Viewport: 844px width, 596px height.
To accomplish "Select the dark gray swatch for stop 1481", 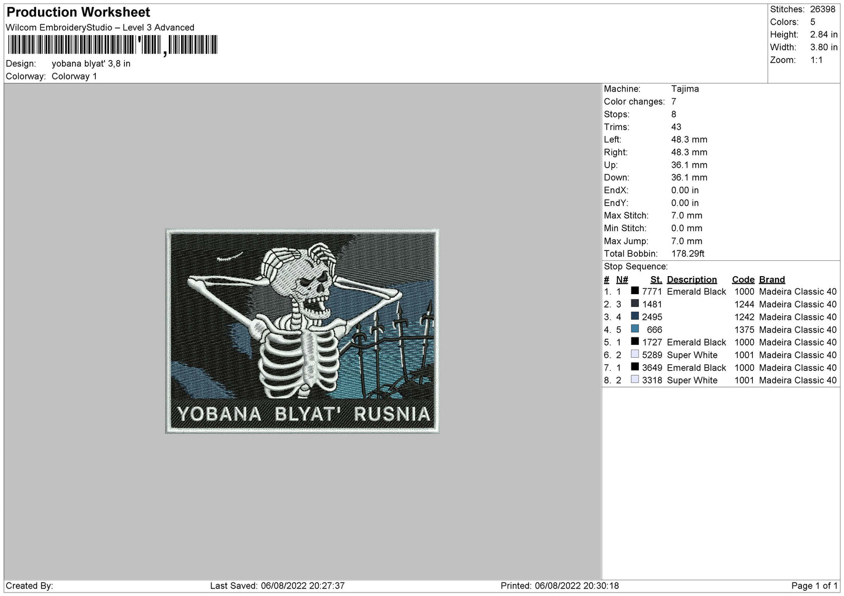I will tap(635, 304).
